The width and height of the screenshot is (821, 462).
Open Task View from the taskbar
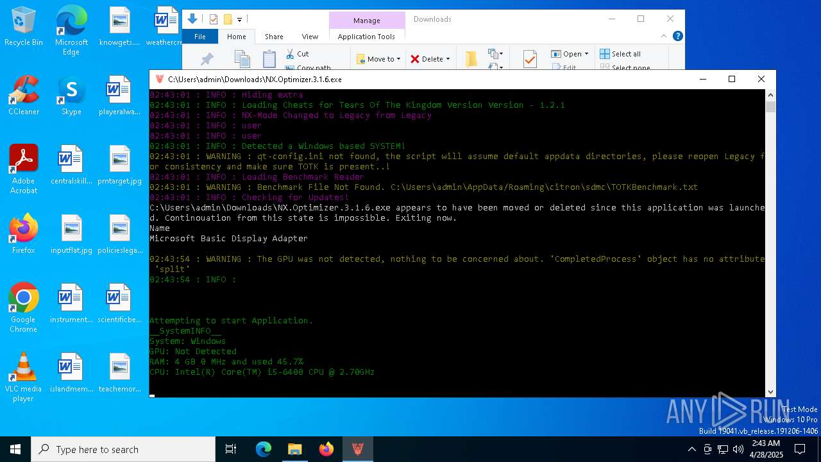pos(231,449)
